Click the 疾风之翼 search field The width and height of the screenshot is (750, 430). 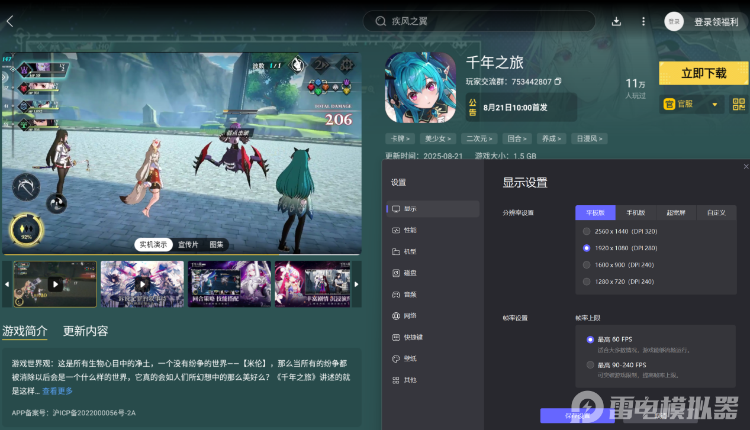pyautogui.click(x=479, y=21)
